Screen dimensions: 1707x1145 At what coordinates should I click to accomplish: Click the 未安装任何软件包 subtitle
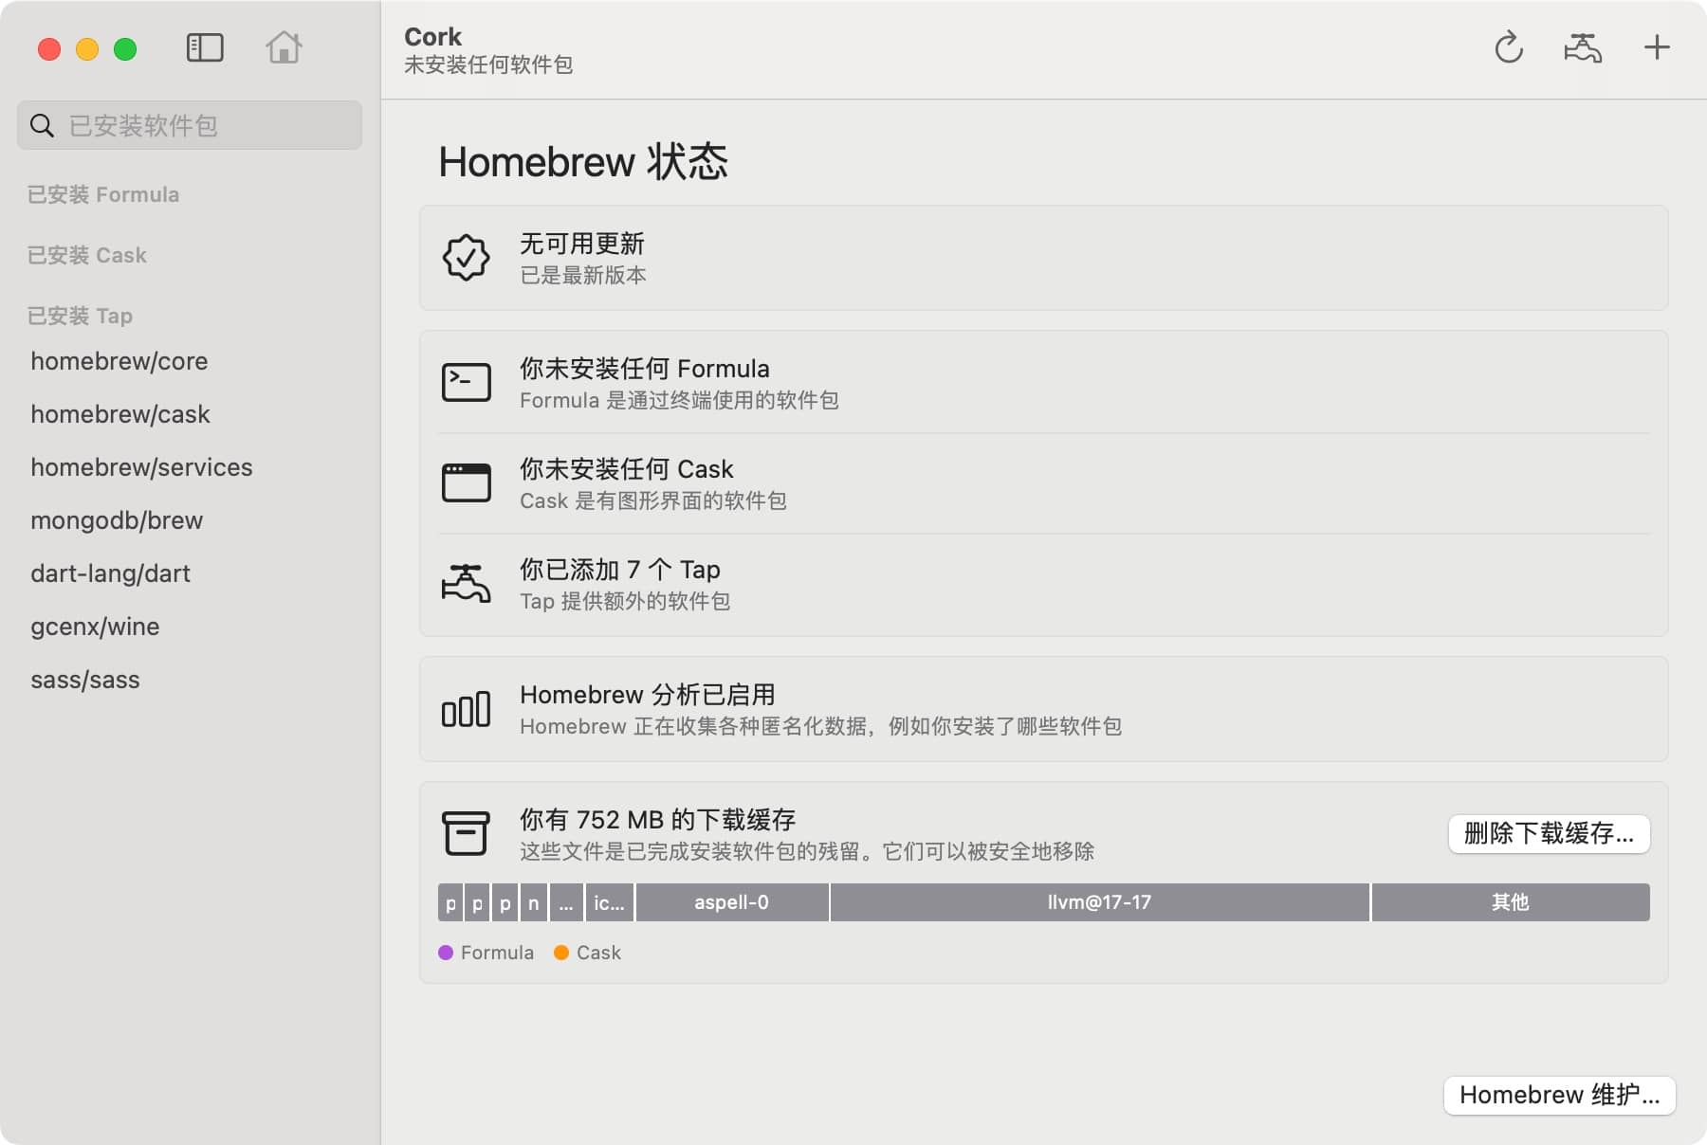(x=488, y=64)
